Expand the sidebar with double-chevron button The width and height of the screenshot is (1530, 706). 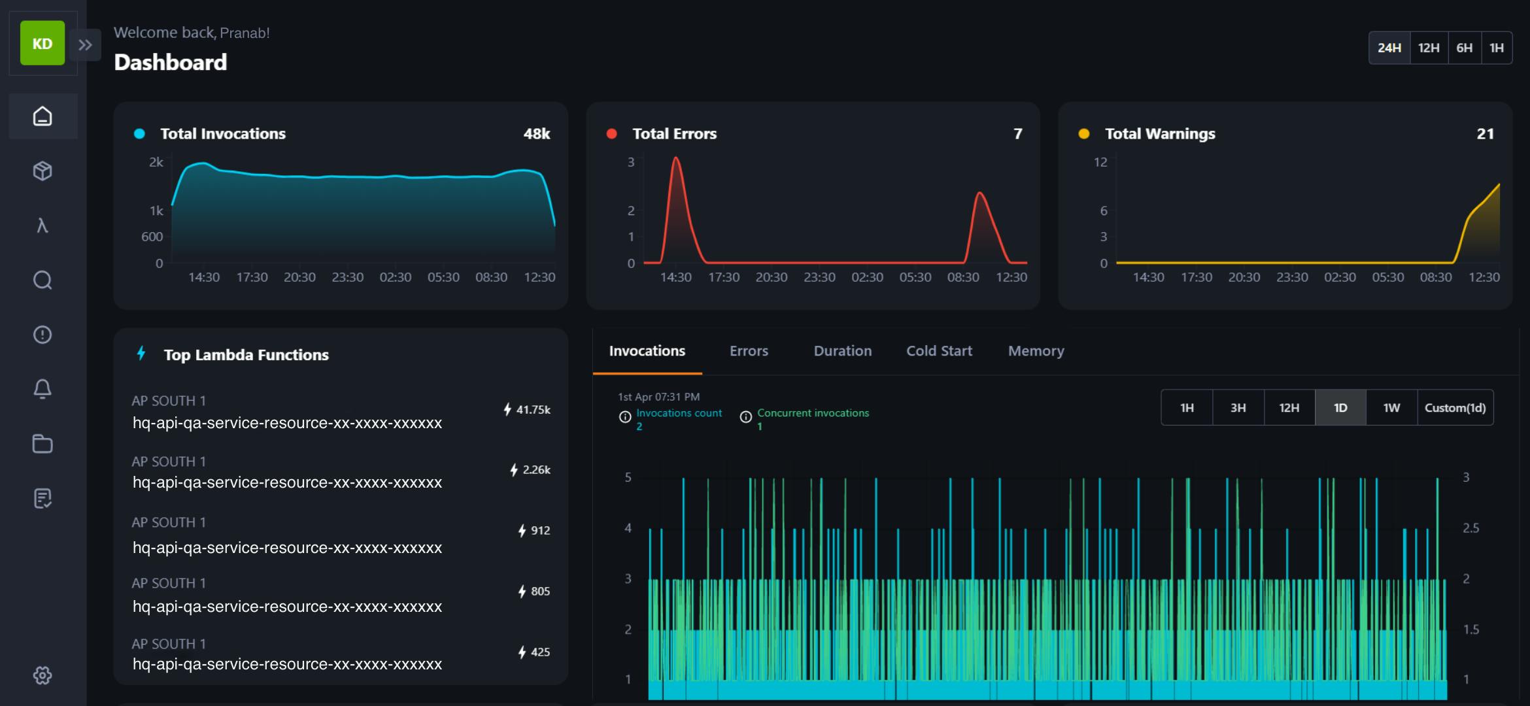pos(85,44)
